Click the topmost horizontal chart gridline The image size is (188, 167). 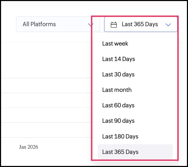coord(45,78)
